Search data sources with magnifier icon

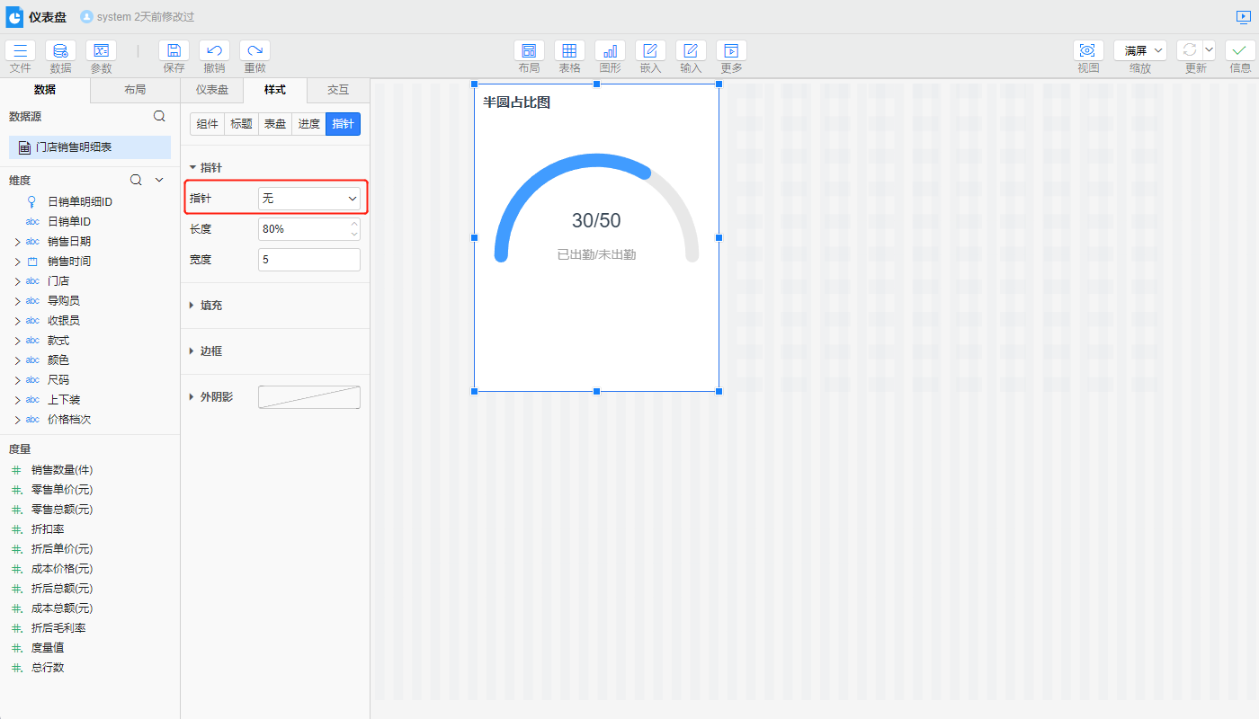(x=159, y=116)
